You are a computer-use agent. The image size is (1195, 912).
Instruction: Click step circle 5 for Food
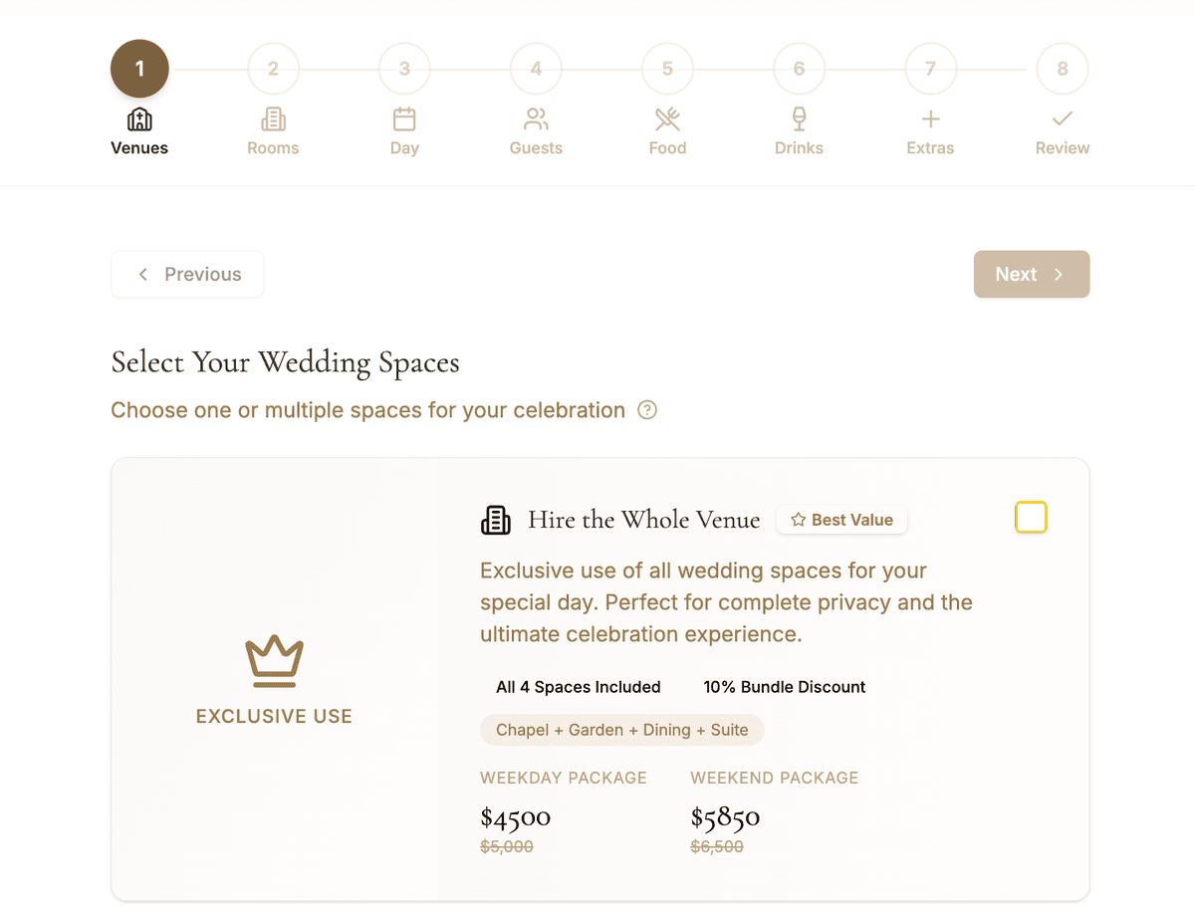click(x=667, y=68)
